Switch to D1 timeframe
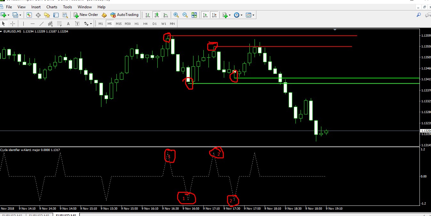Viewport: 431px width, 216px height. (x=154, y=24)
